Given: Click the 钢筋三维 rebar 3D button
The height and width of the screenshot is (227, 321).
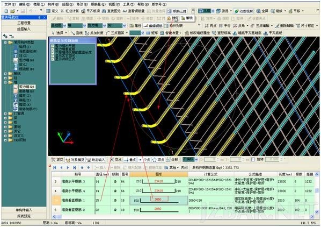Looking at the screenshot, I should [177, 11].
